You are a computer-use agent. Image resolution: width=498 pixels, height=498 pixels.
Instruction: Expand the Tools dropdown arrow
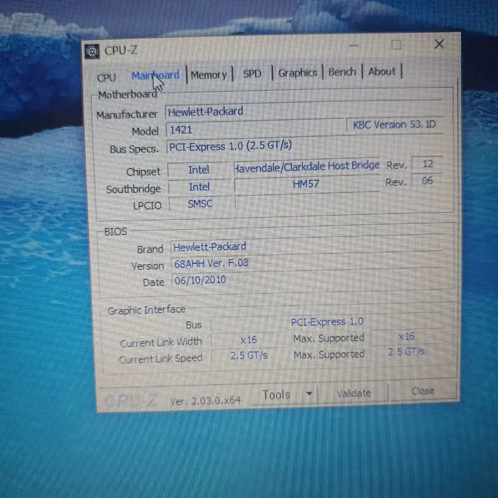(x=309, y=394)
